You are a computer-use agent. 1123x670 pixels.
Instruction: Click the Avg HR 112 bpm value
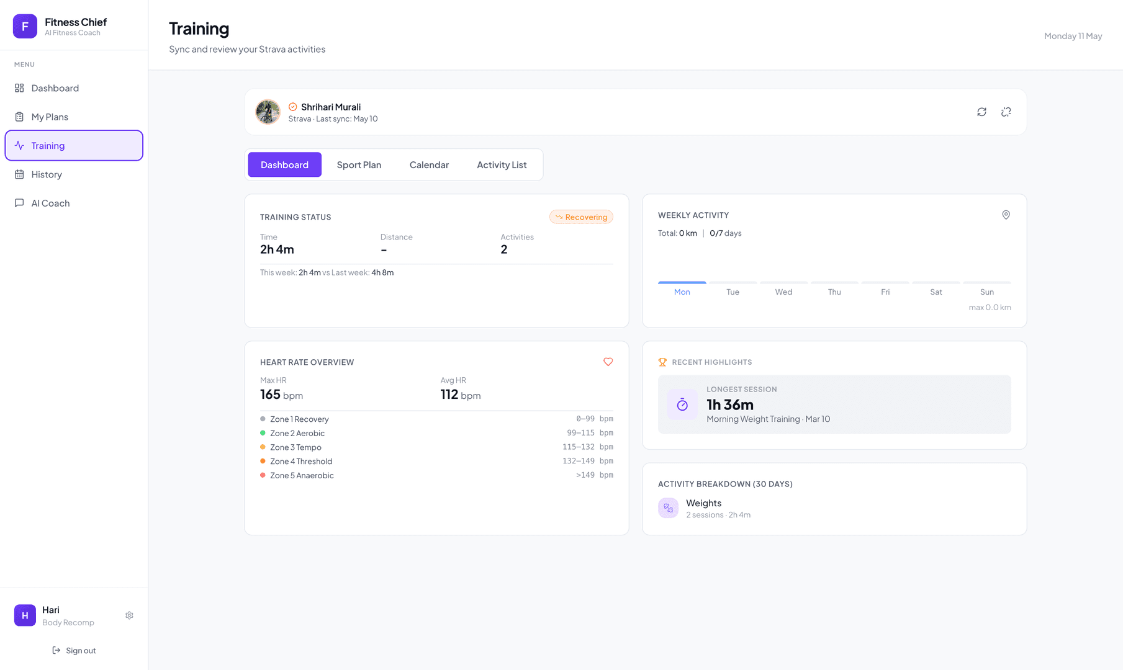[x=461, y=395]
